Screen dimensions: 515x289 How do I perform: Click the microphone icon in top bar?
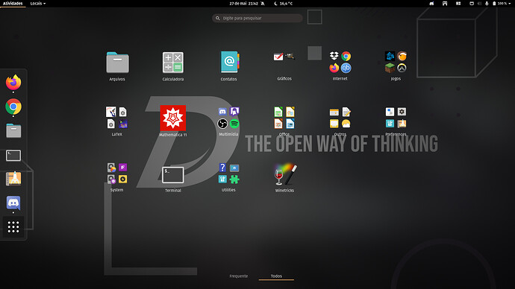point(487,3)
